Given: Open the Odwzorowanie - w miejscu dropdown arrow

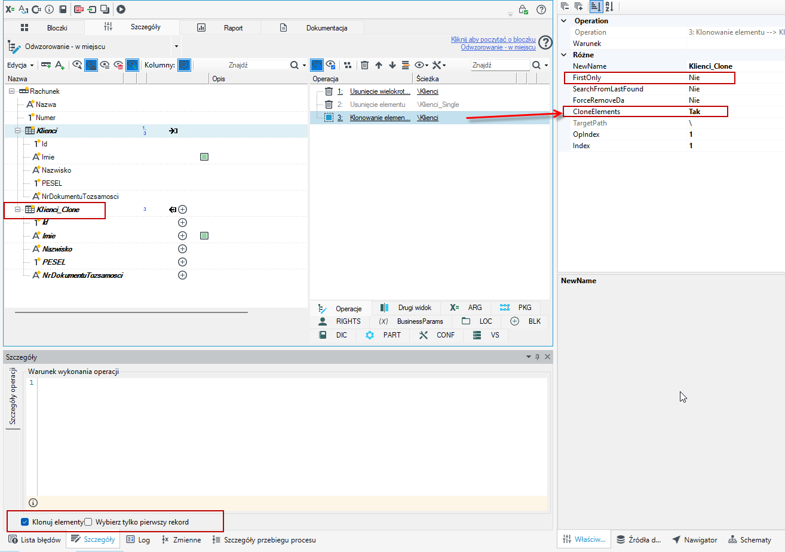Looking at the screenshot, I should point(176,46).
